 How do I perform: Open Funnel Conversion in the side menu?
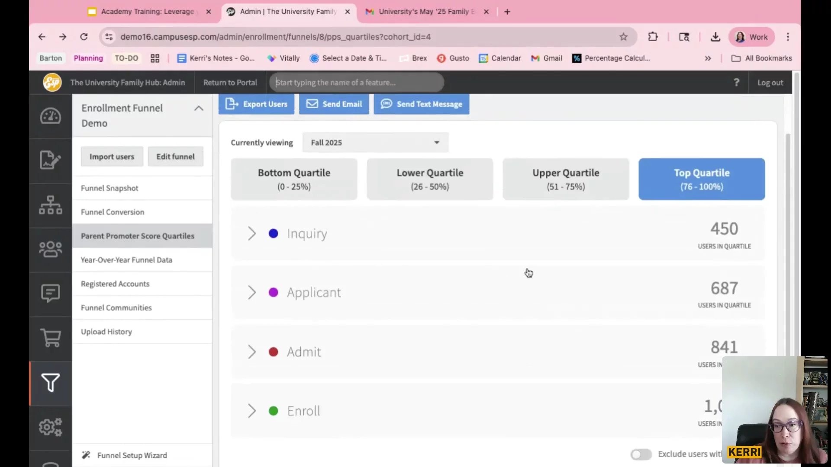pyautogui.click(x=113, y=212)
